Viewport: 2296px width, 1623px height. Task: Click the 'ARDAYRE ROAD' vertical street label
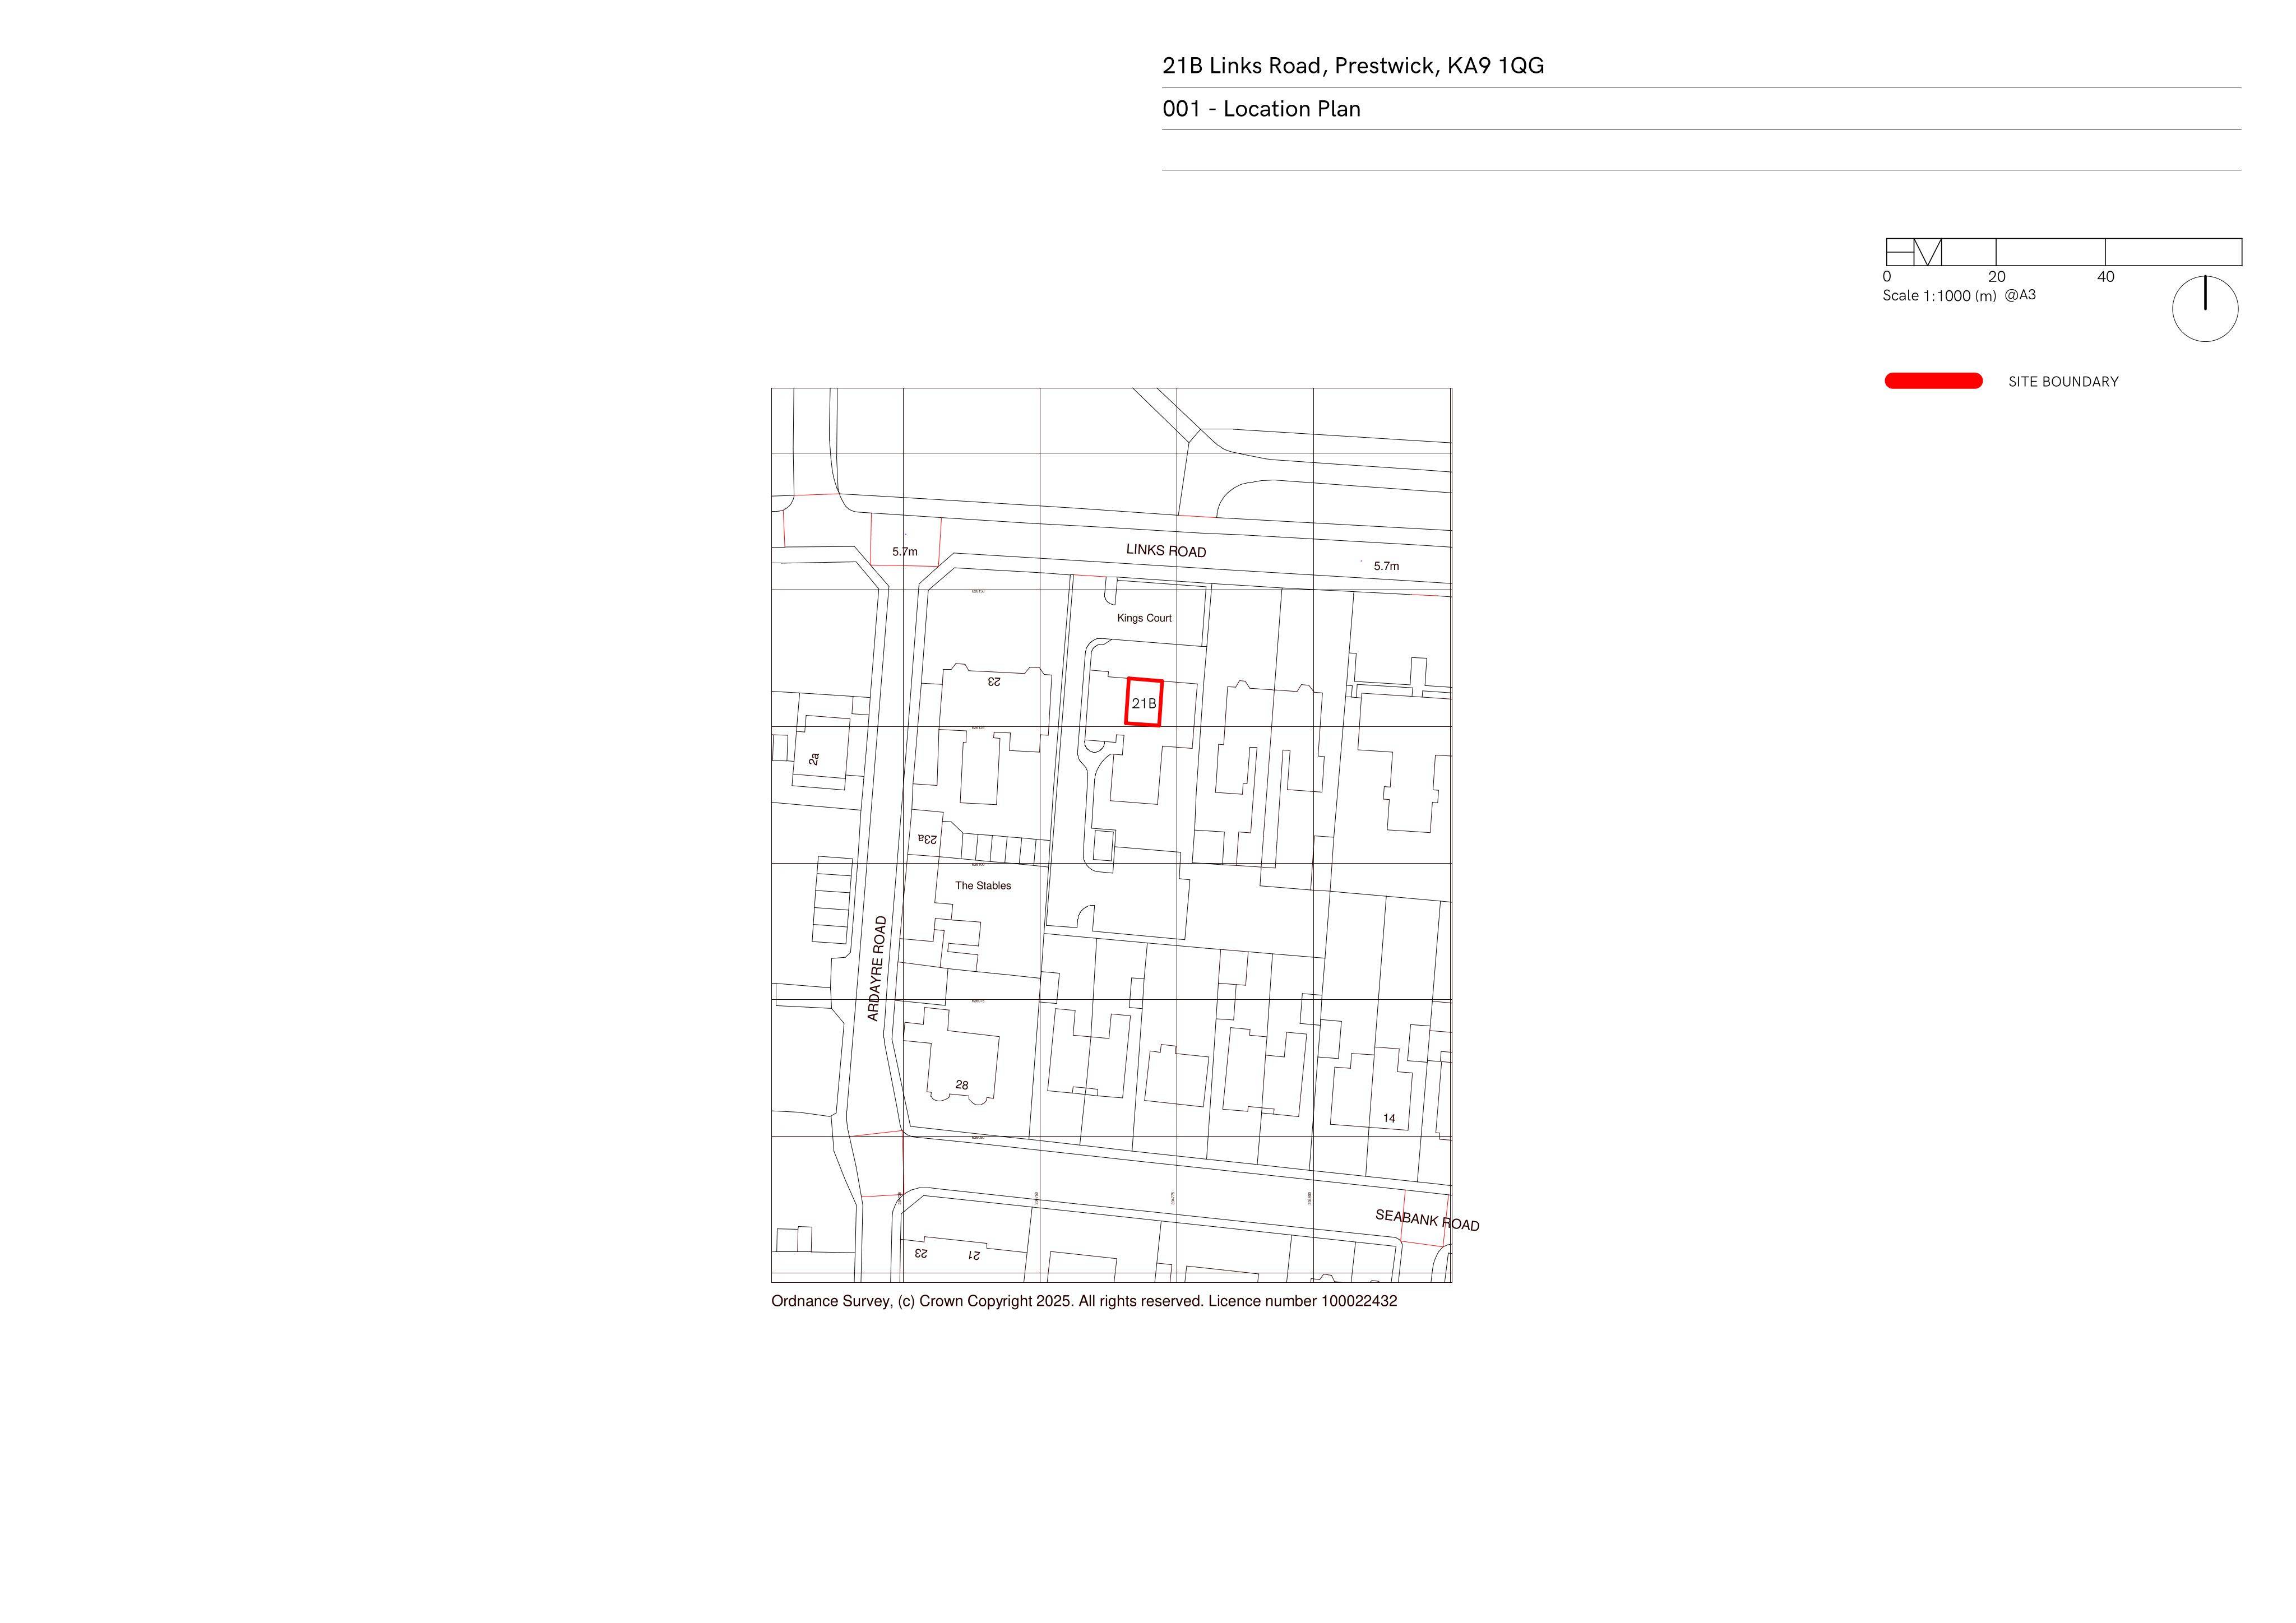point(876,968)
